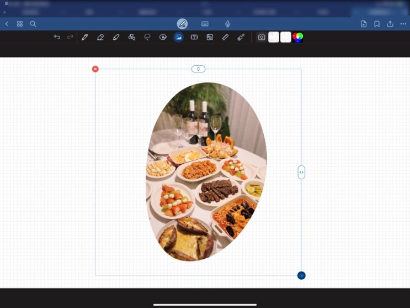Choose the first white photo thumbnail
Screen dimensions: 410x308
[274, 37]
